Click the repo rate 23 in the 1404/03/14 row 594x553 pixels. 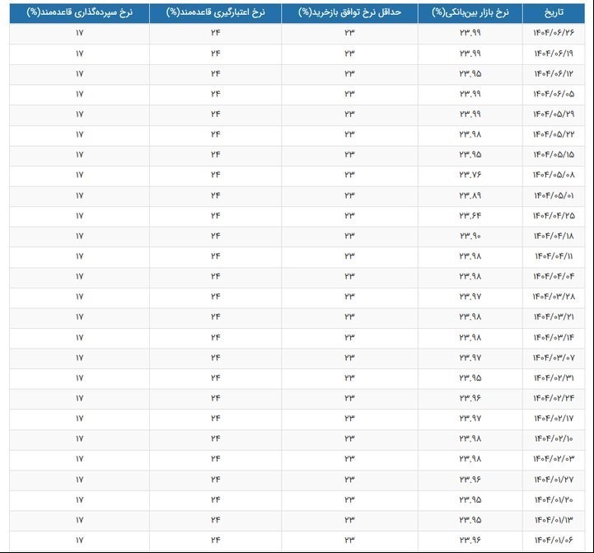tap(349, 337)
